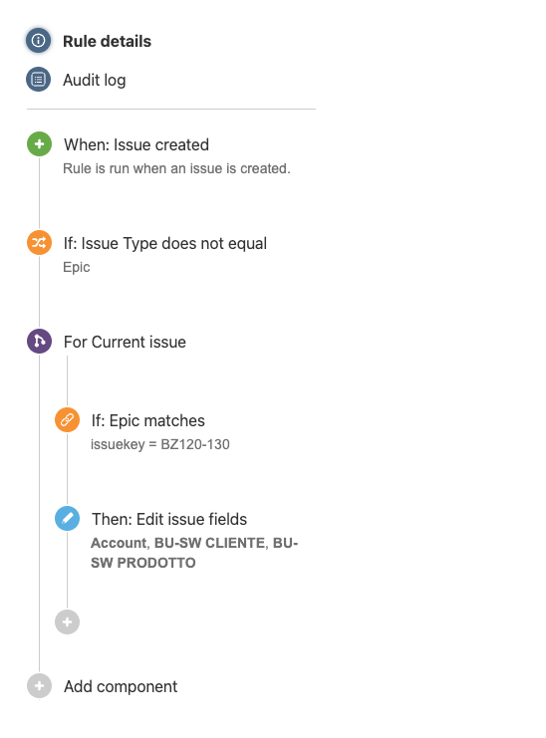Open the If: Epic matches condition

pyautogui.click(x=148, y=420)
